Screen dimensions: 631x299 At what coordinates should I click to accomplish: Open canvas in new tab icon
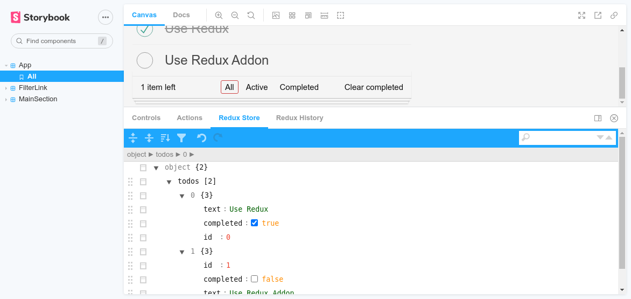coord(598,15)
